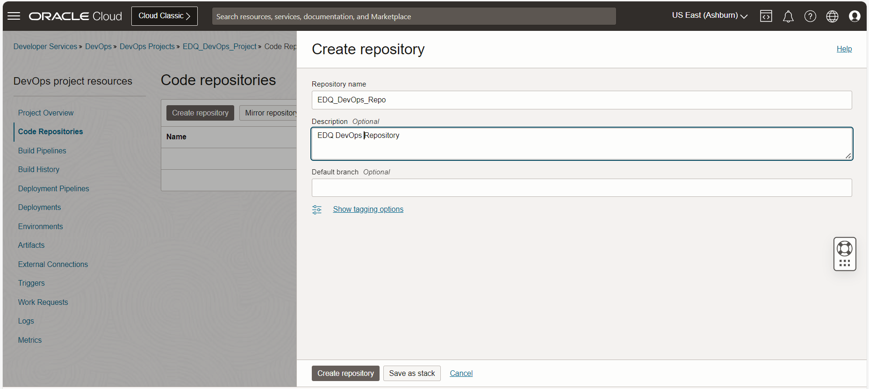Open Build Pipelines in the sidebar
Viewport: 869px width, 389px height.
[42, 151]
